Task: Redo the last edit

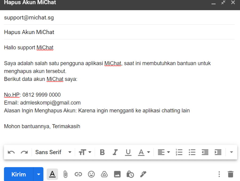Action: click(24, 152)
